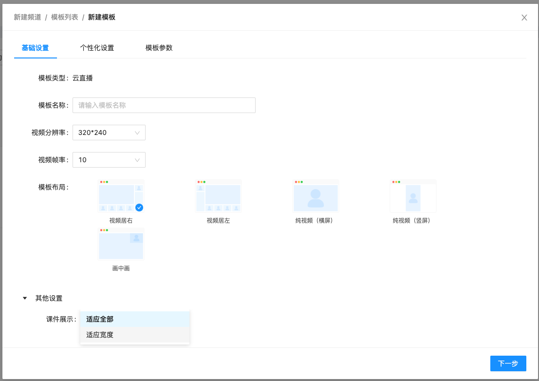Open the 课件展示 dropdown

(x=134, y=319)
